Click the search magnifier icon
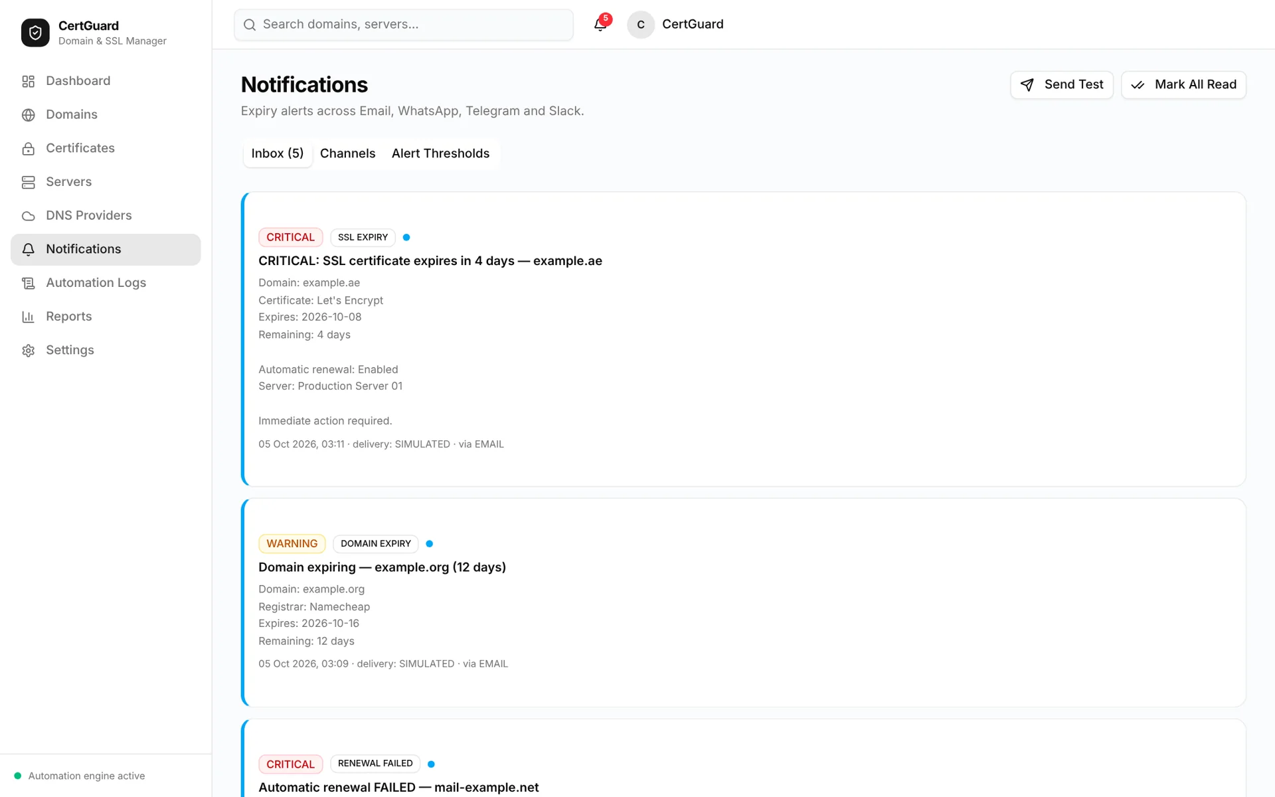 tap(250, 25)
